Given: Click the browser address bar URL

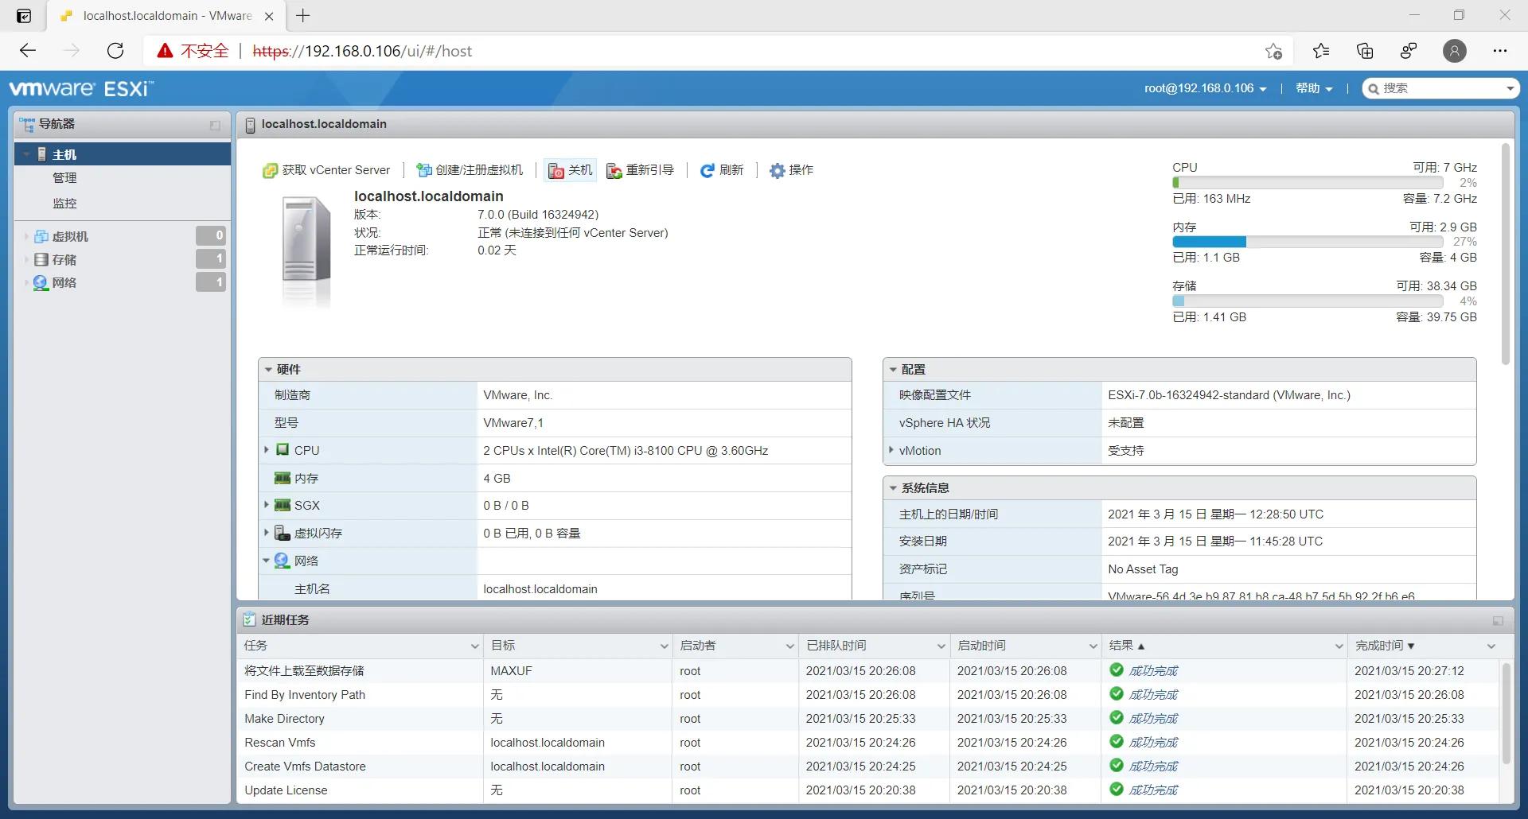Looking at the screenshot, I should [x=362, y=51].
